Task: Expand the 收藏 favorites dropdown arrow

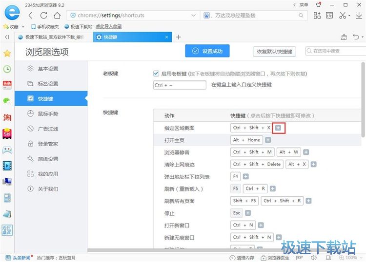Action: (x=23, y=27)
